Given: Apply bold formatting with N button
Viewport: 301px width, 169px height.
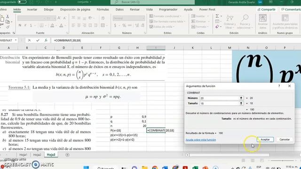Looking at the screenshot, I should click(x=20, y=25).
